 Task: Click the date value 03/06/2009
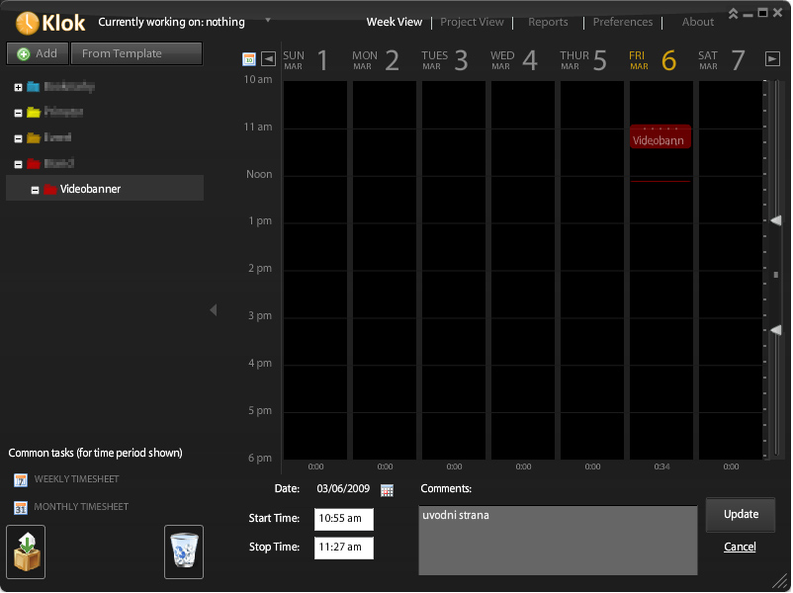343,488
